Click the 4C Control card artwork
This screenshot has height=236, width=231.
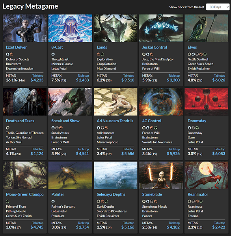161,102
